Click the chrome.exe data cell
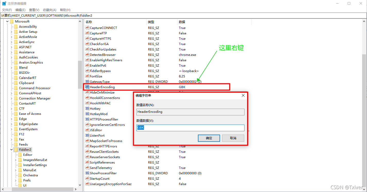367x192 pixels. (x=187, y=55)
